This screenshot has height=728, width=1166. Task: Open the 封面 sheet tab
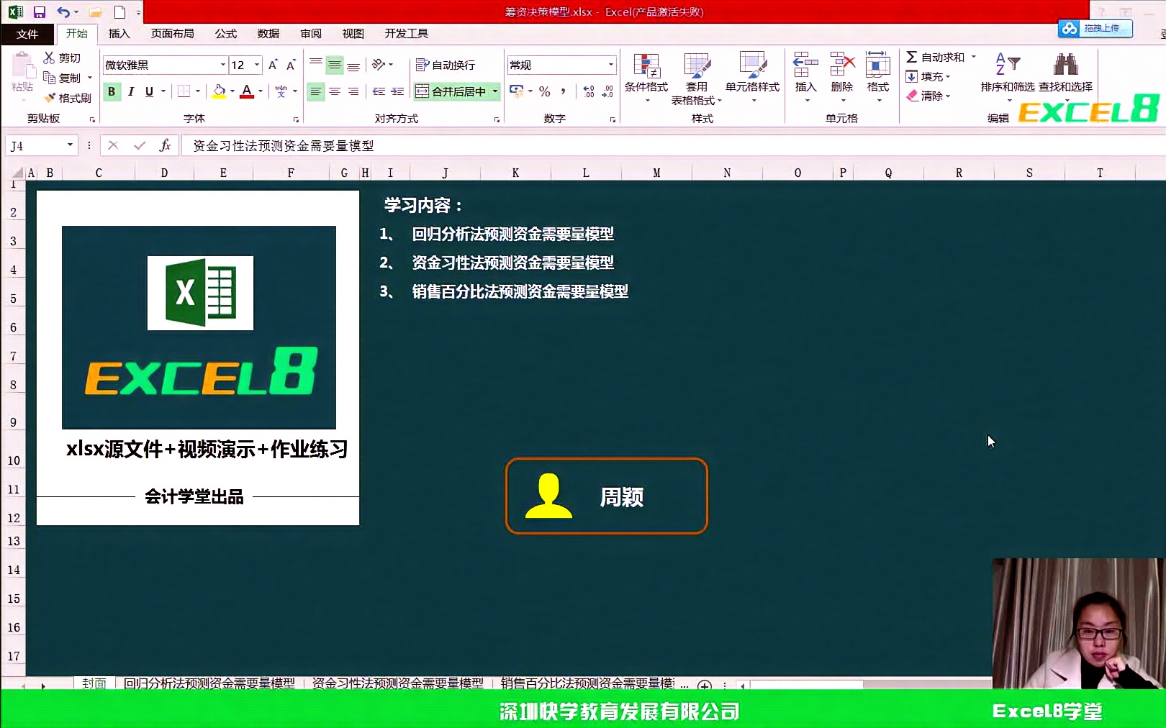94,684
